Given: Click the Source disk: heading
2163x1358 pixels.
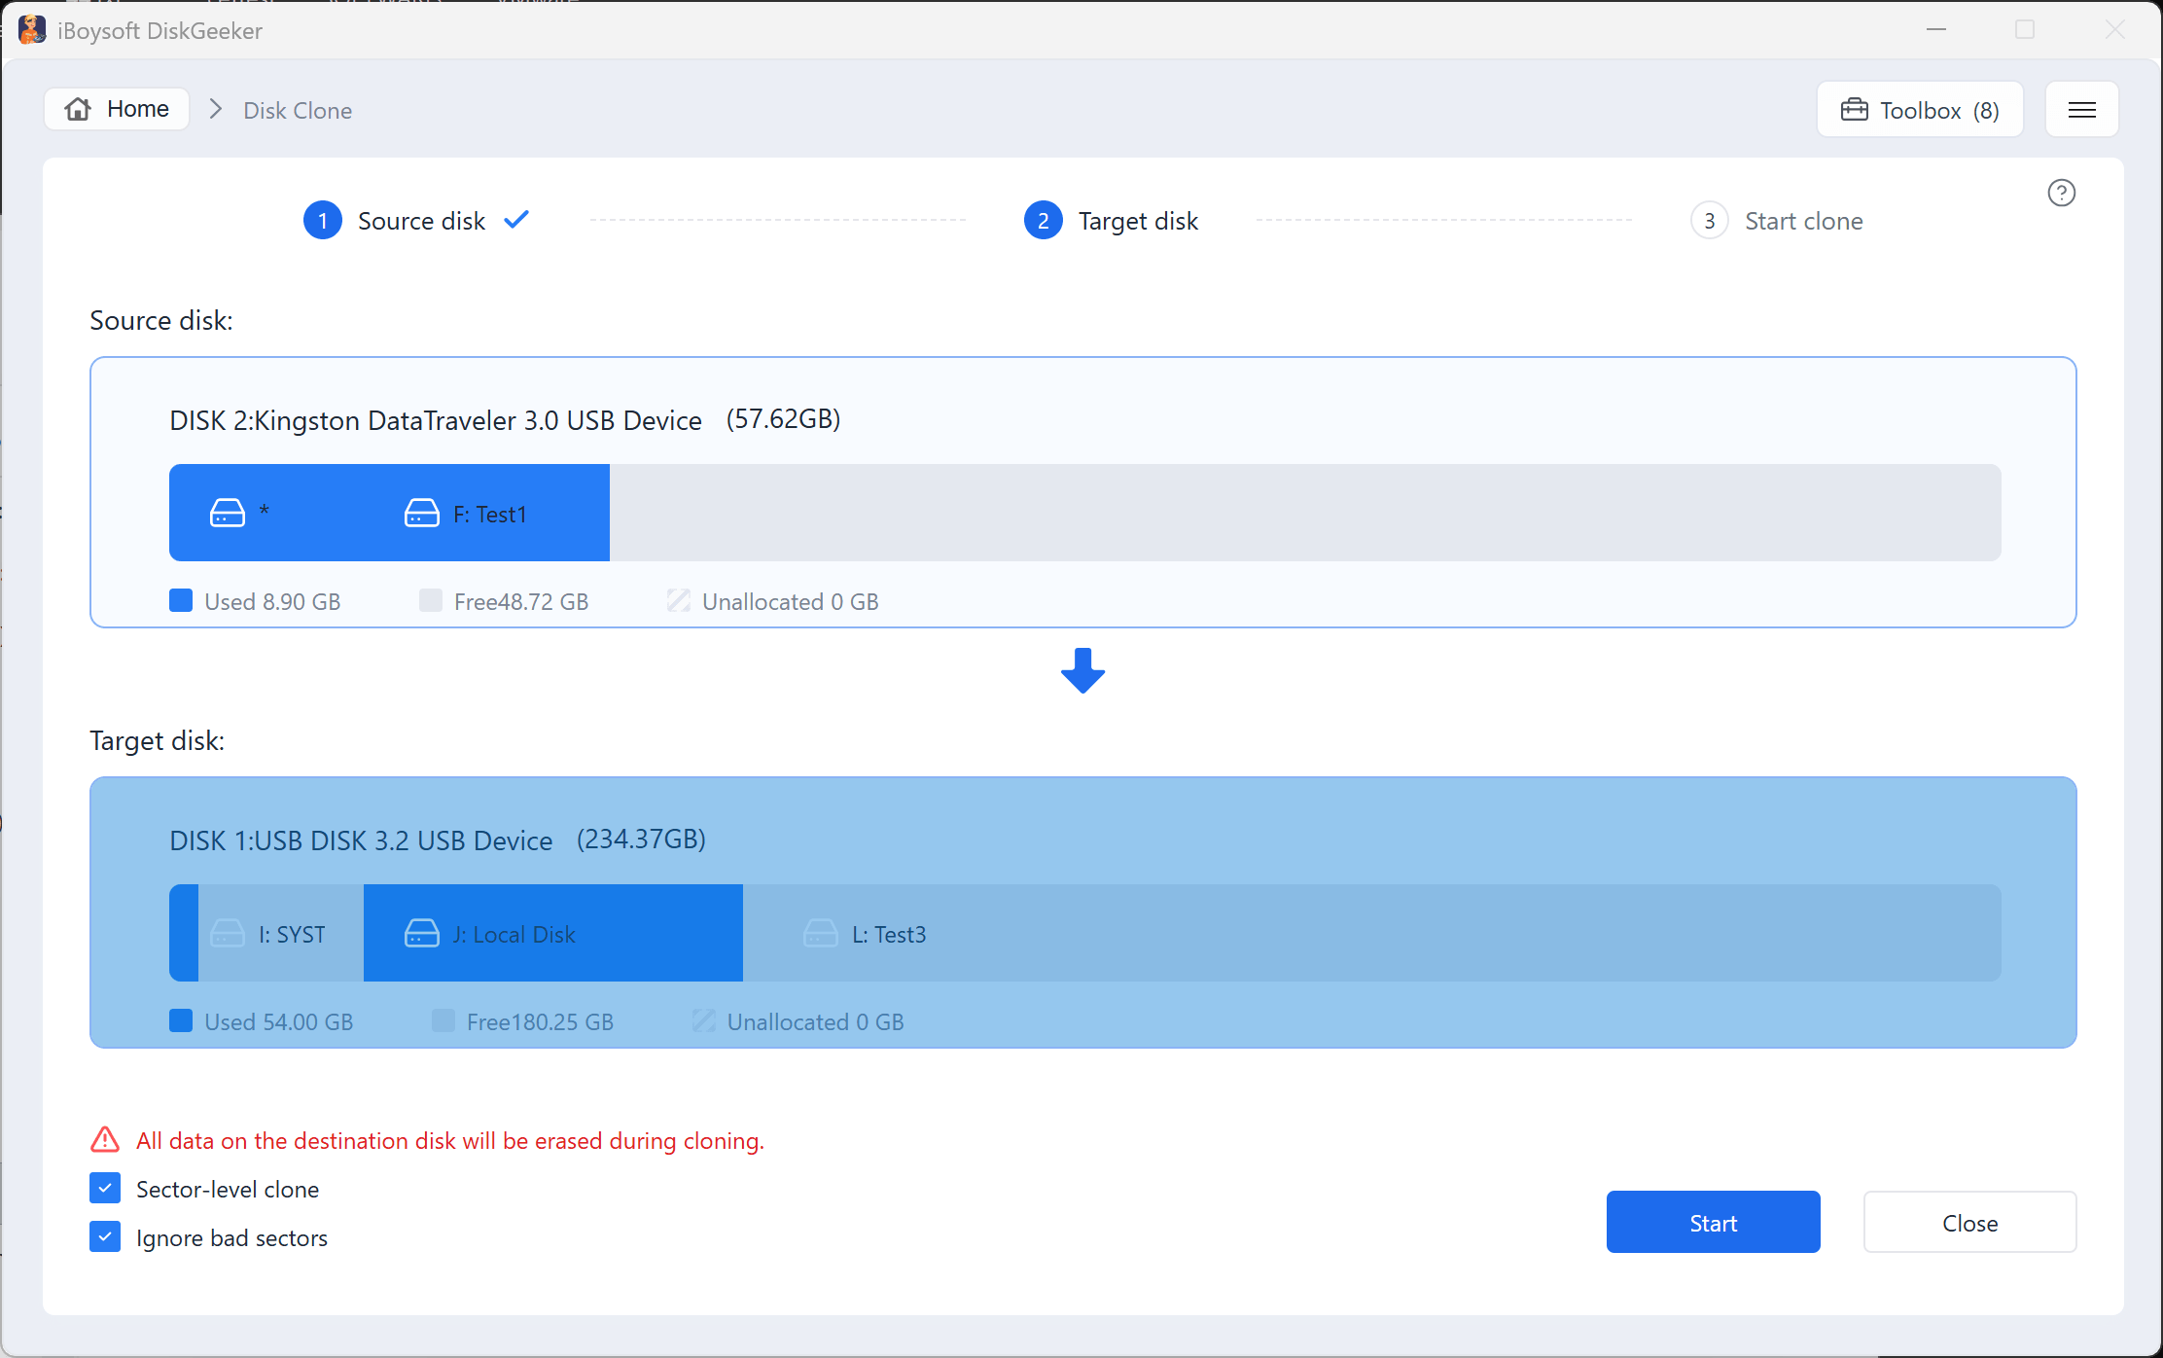Looking at the screenshot, I should (161, 321).
